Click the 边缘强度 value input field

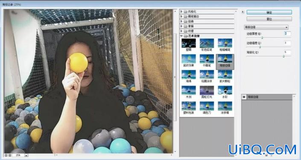tap(287, 43)
